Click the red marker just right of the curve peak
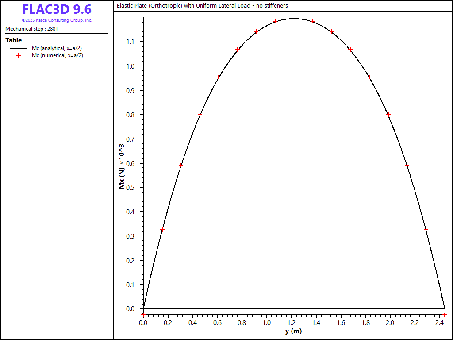 (313, 21)
